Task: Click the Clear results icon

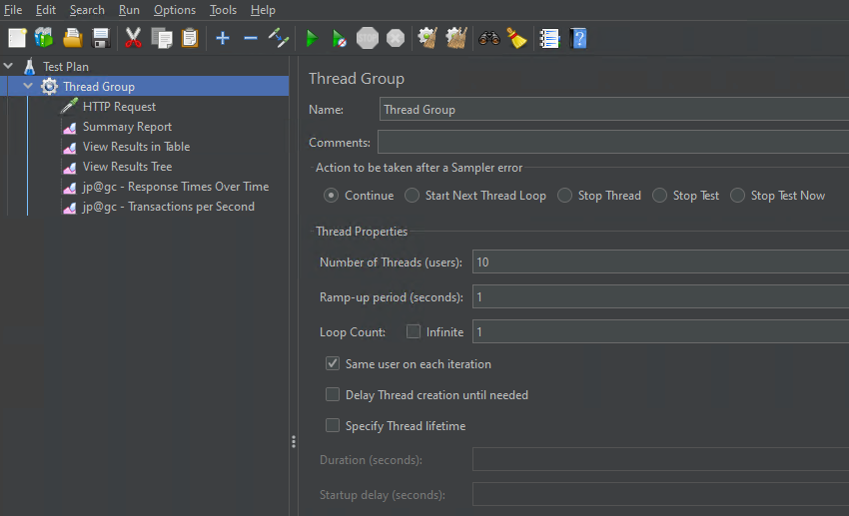Action: [427, 38]
